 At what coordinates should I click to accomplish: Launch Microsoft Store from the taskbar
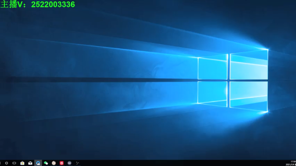pos(22,163)
